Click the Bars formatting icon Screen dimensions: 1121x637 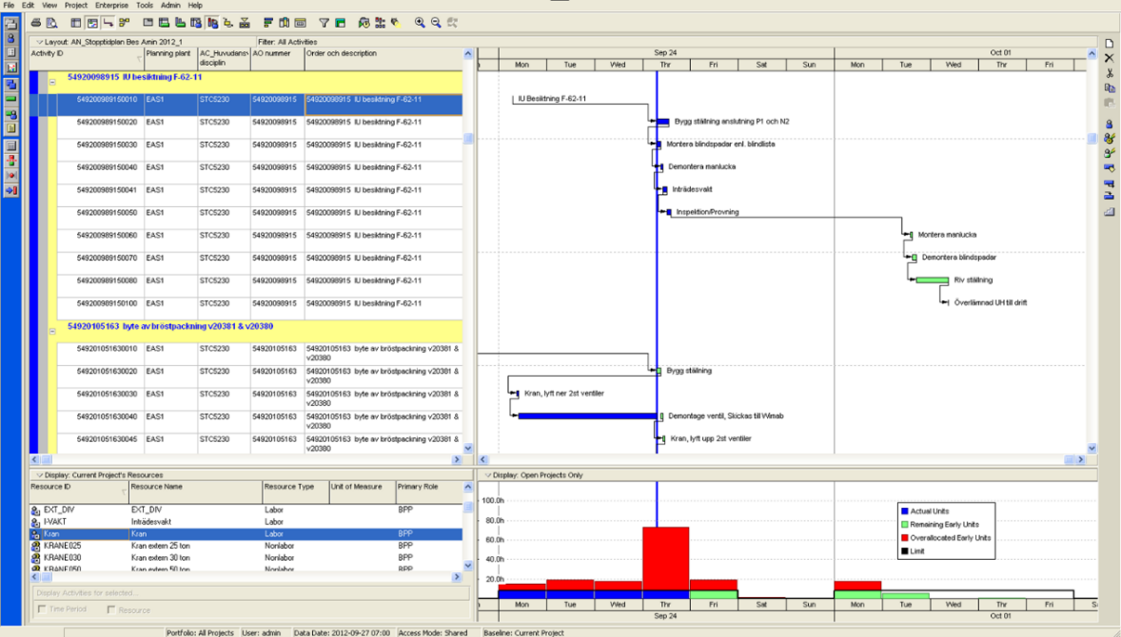click(x=268, y=23)
